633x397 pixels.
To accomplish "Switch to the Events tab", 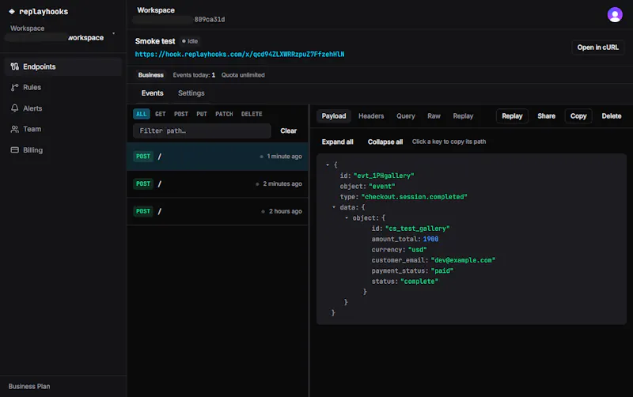I will (152, 93).
